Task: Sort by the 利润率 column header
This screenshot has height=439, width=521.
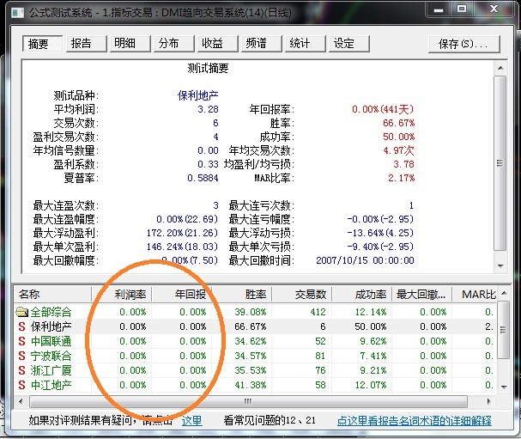Action: tap(121, 295)
